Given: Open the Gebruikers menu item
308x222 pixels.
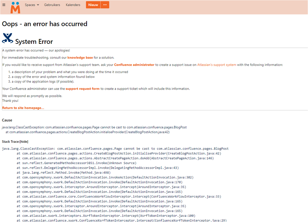Looking at the screenshot, I should 52,5.
